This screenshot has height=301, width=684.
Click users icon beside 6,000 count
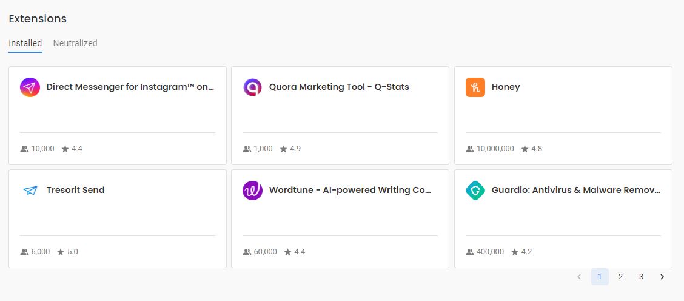click(x=24, y=252)
